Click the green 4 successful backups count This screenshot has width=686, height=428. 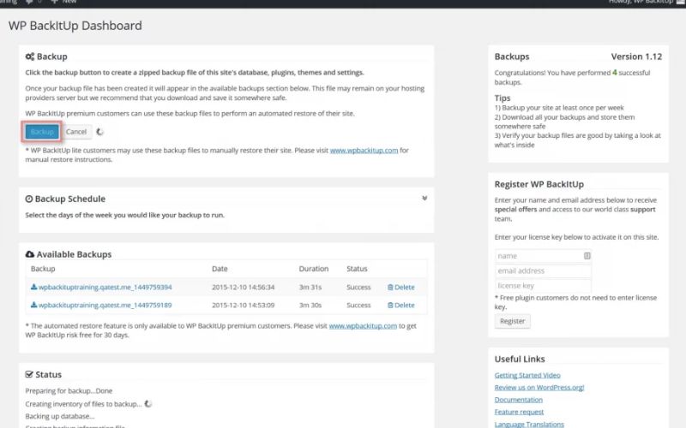[614, 73]
